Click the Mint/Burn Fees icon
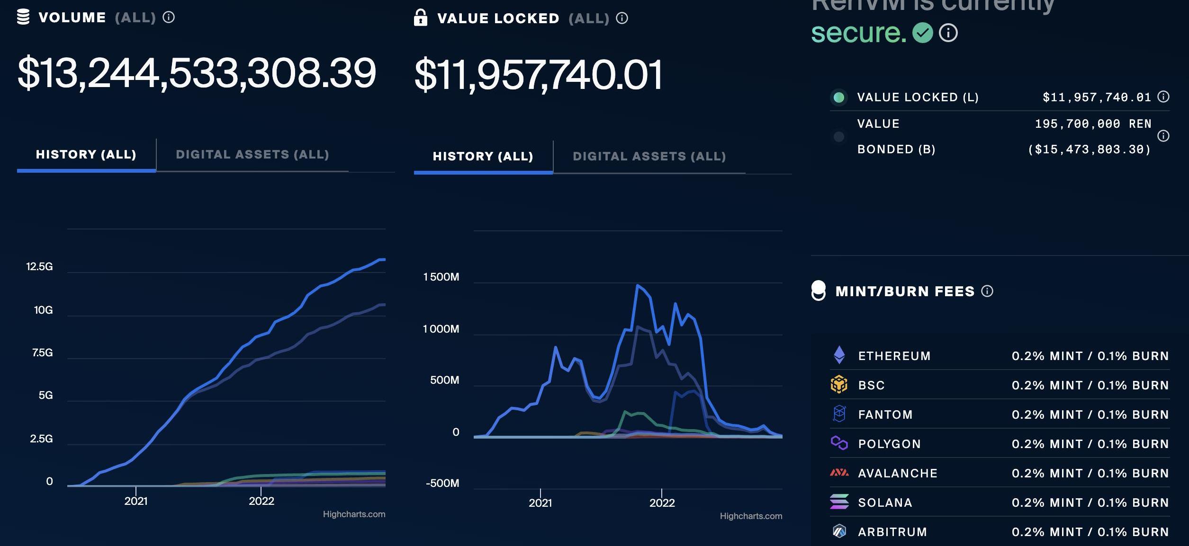 819,291
